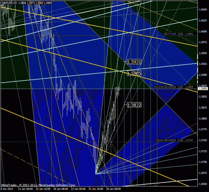209x192 pixels.
Task: Click the 1.5950 price scale value
Action: pos(203,53)
